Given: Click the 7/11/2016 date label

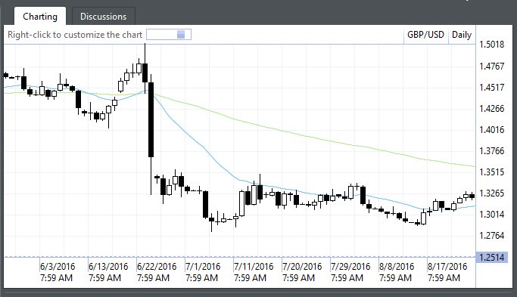Looking at the screenshot, I should [254, 266].
